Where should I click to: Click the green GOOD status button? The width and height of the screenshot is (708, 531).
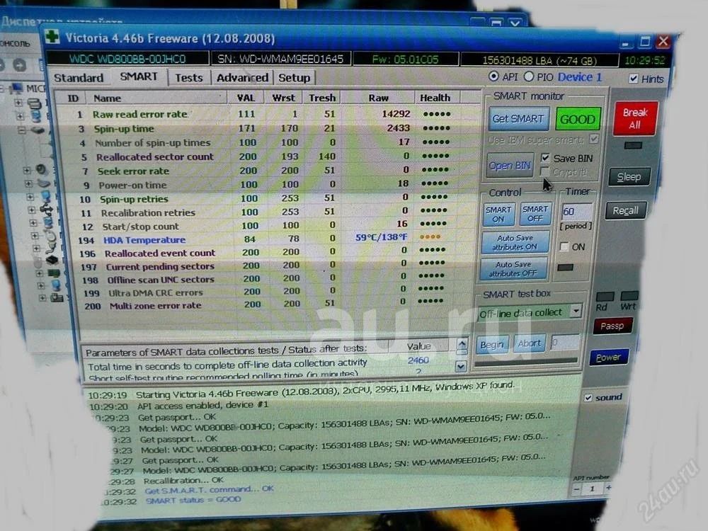(578, 120)
